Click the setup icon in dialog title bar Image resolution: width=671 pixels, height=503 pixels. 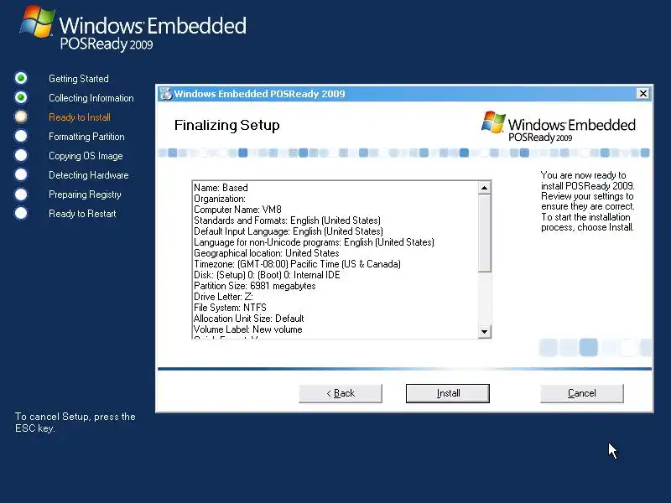(165, 94)
